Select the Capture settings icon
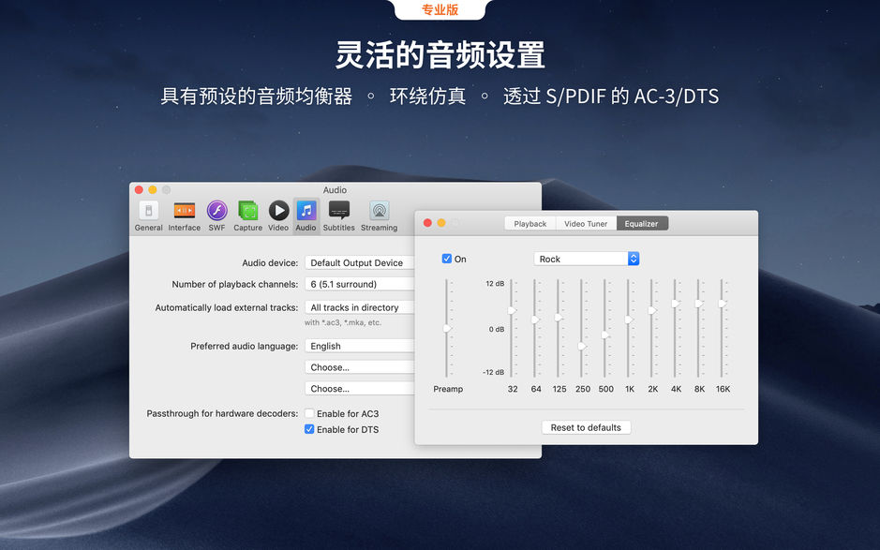Image resolution: width=880 pixels, height=550 pixels. (x=247, y=215)
